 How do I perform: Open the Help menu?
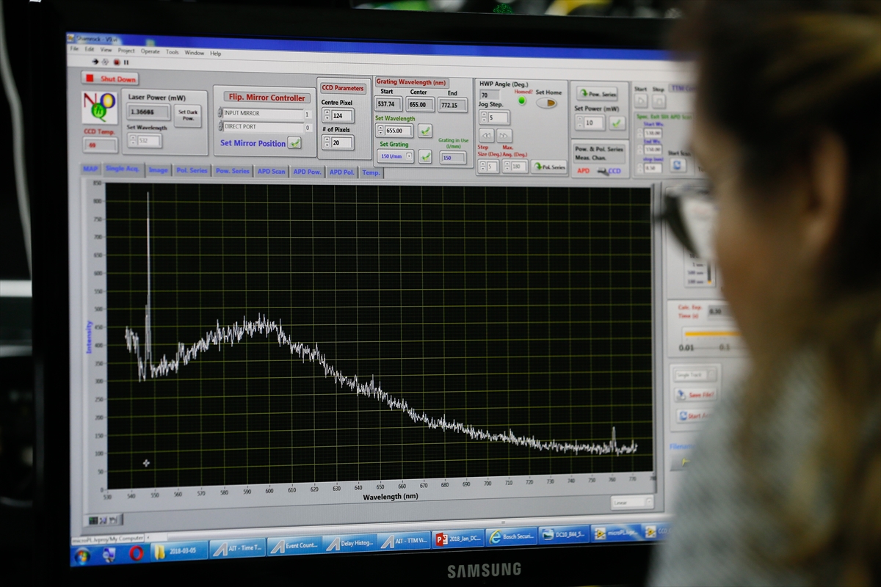coord(215,54)
